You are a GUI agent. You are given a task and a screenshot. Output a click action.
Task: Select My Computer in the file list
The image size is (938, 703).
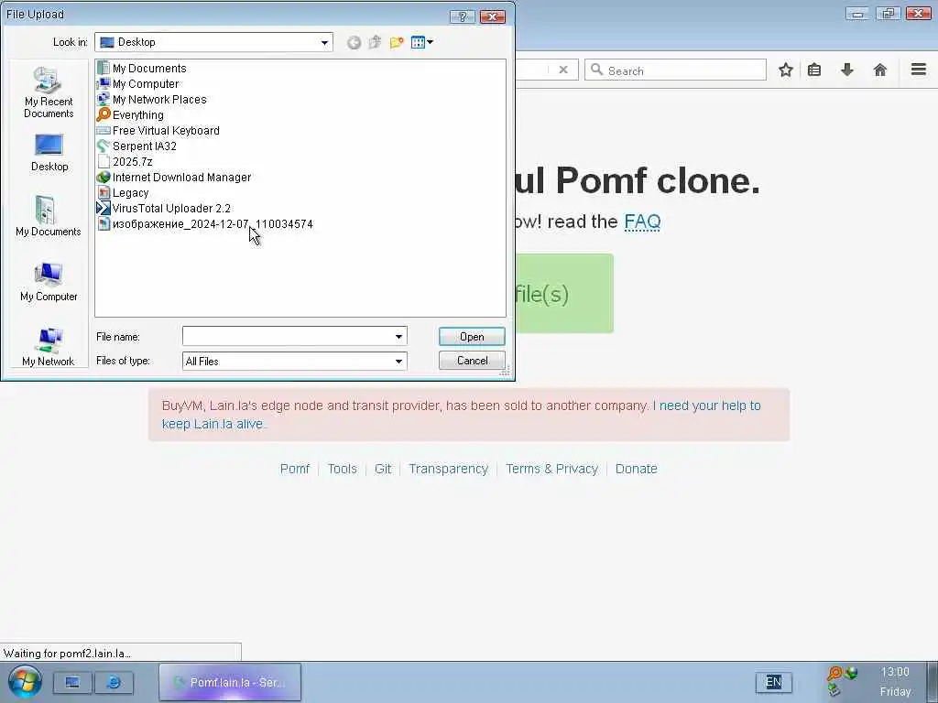(137, 83)
